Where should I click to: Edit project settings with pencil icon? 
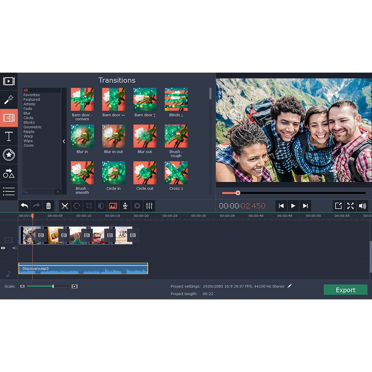[x=289, y=286]
